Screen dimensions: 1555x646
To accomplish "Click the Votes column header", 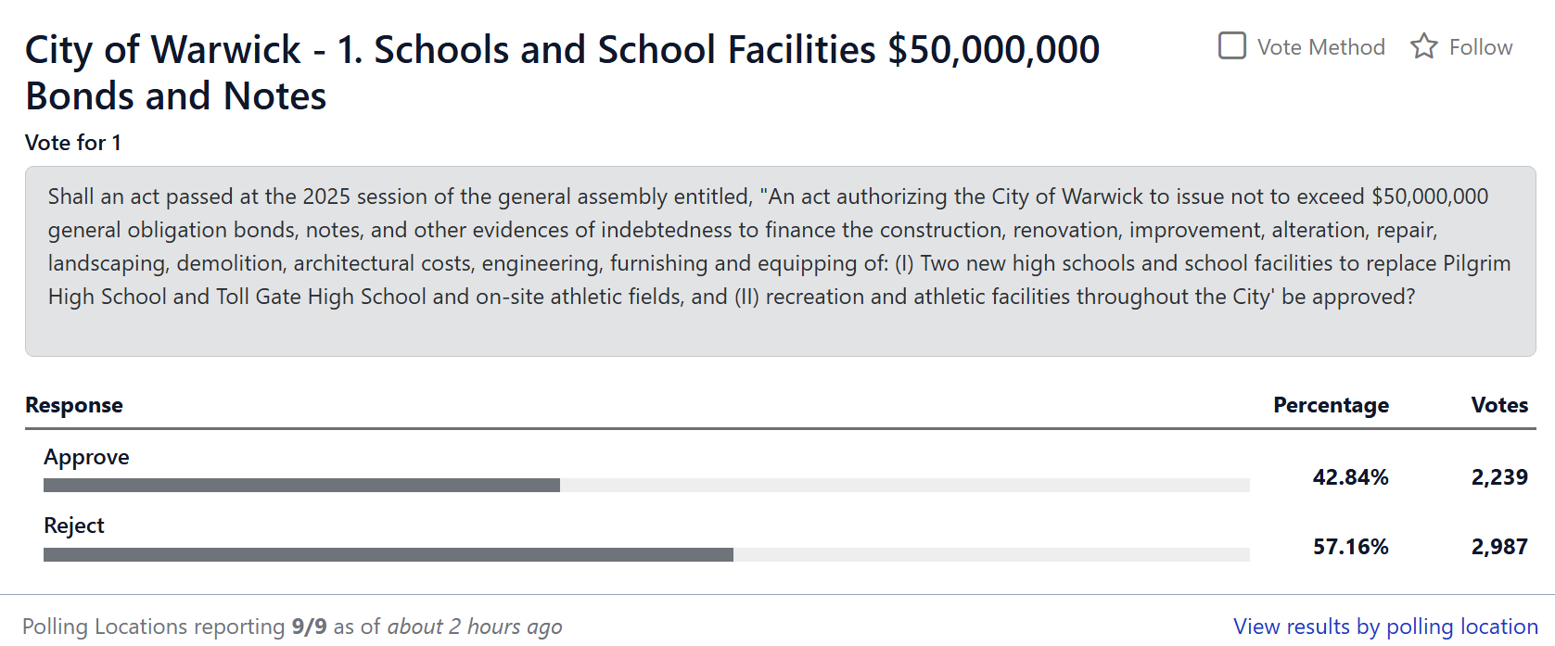I will click(x=1499, y=405).
